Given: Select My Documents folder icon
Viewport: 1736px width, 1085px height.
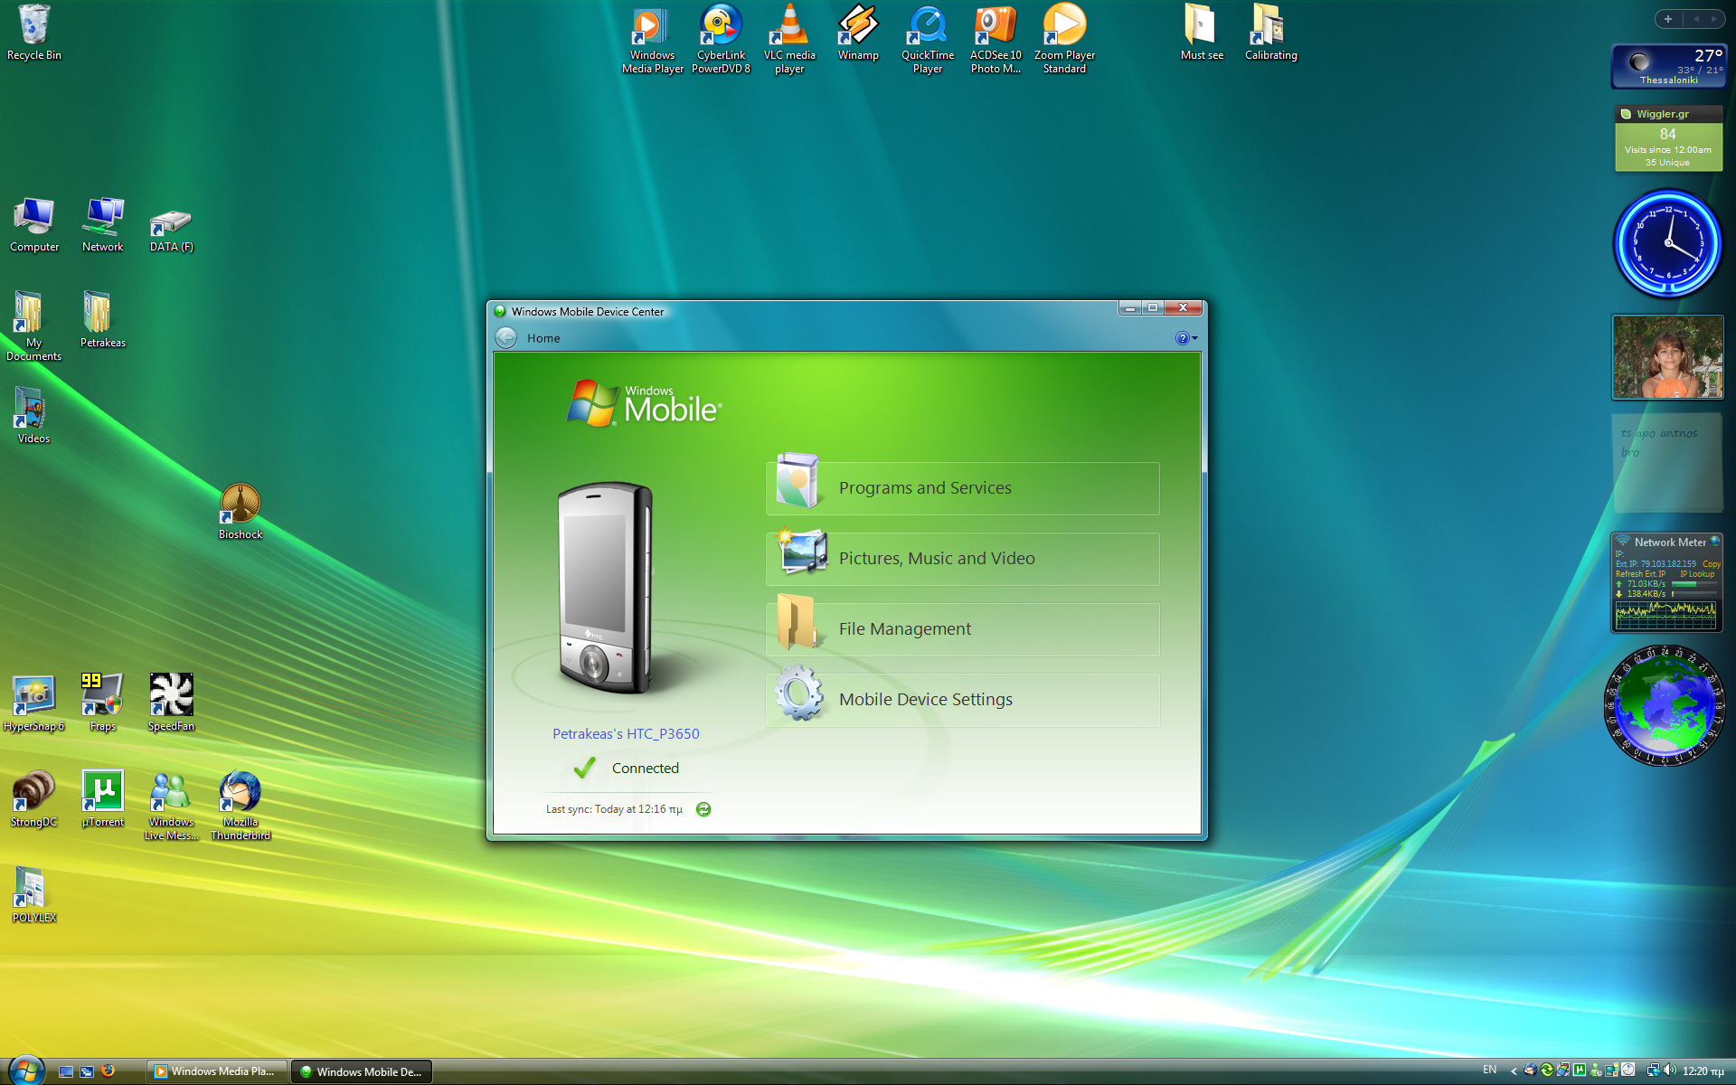Looking at the screenshot, I should click(34, 326).
